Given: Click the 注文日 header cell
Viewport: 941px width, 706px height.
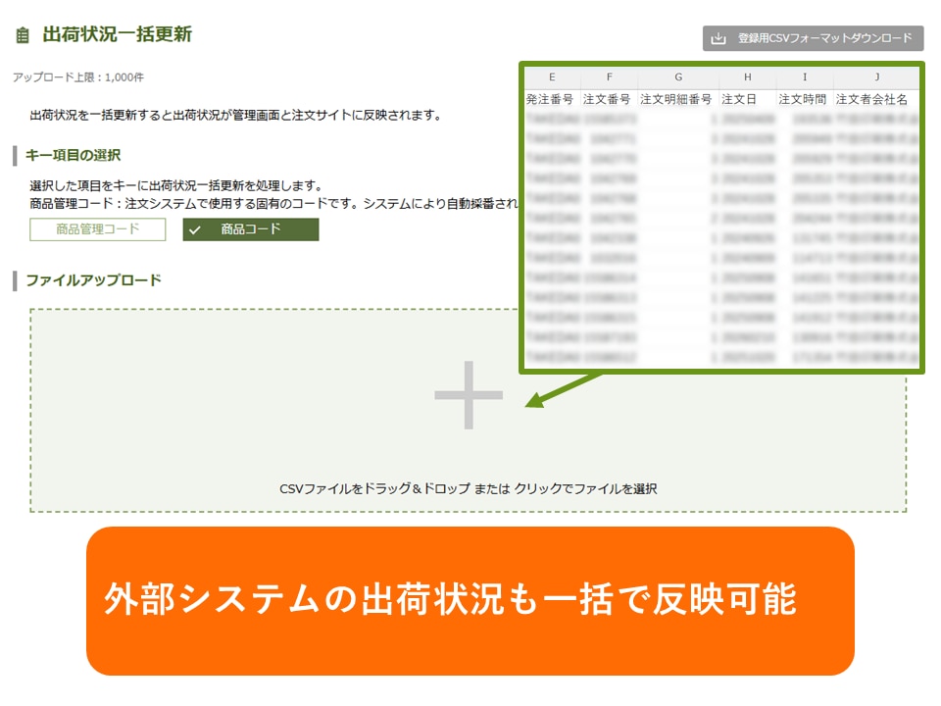Looking at the screenshot, I should tap(739, 99).
